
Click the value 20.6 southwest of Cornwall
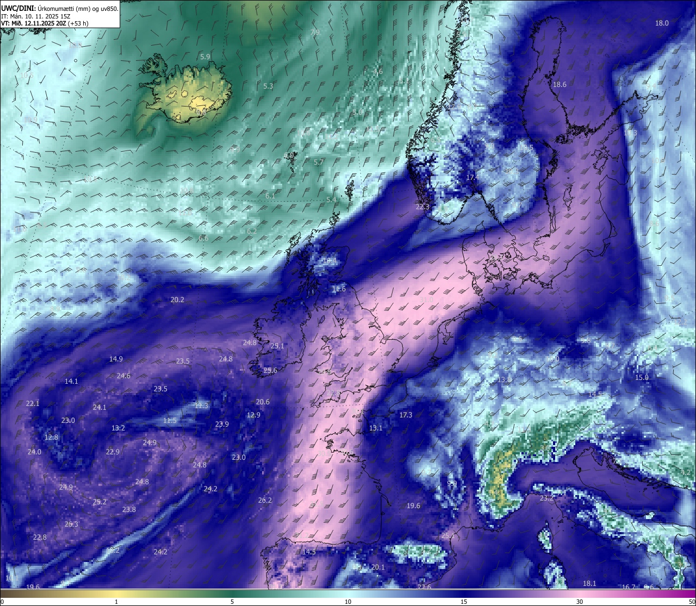pos(263,402)
